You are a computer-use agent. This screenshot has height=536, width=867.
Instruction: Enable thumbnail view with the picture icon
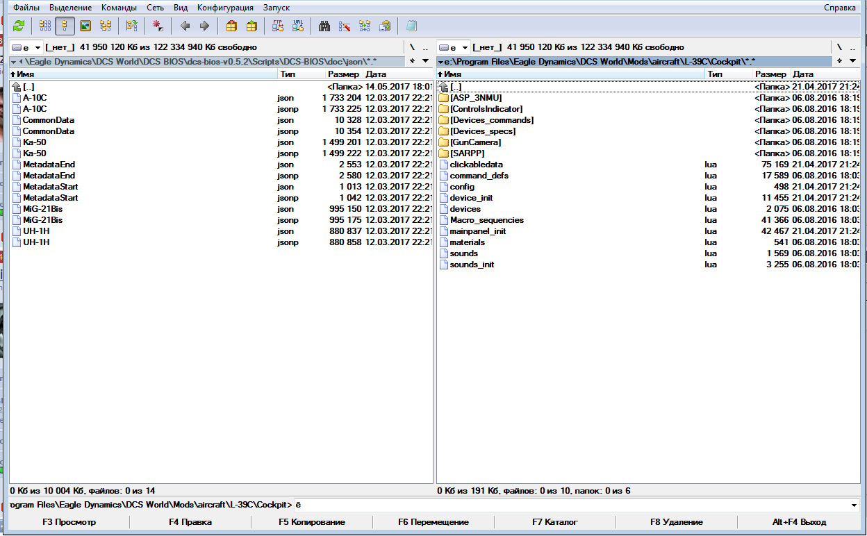[x=85, y=26]
